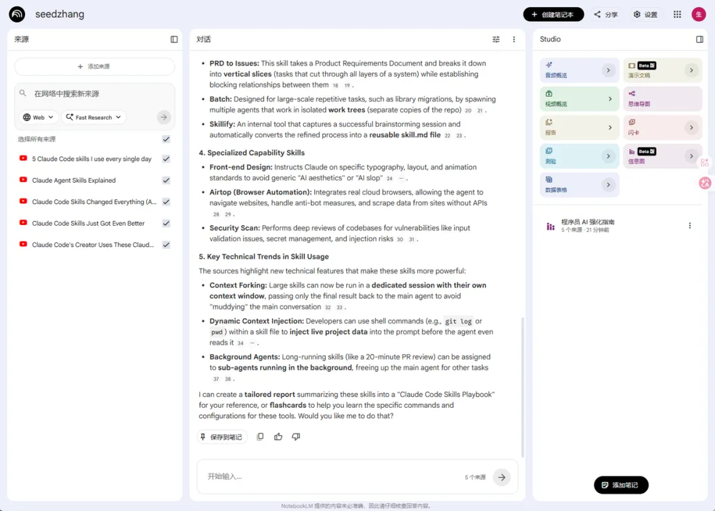Collapse the 来源 sources panel icon
The image size is (715, 511).
click(x=174, y=40)
